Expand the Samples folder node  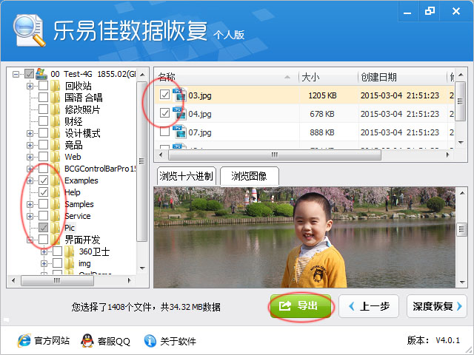coord(30,204)
